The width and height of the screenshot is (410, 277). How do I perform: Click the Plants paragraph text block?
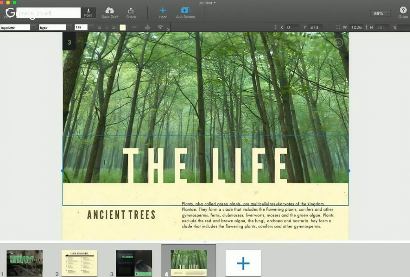[x=257, y=215]
